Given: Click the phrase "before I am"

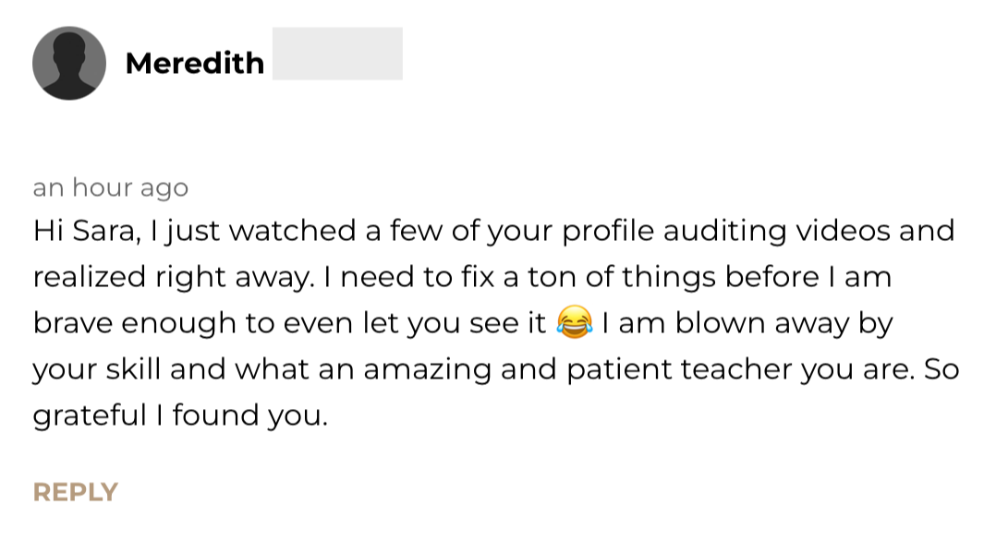Looking at the screenshot, I should (808, 277).
